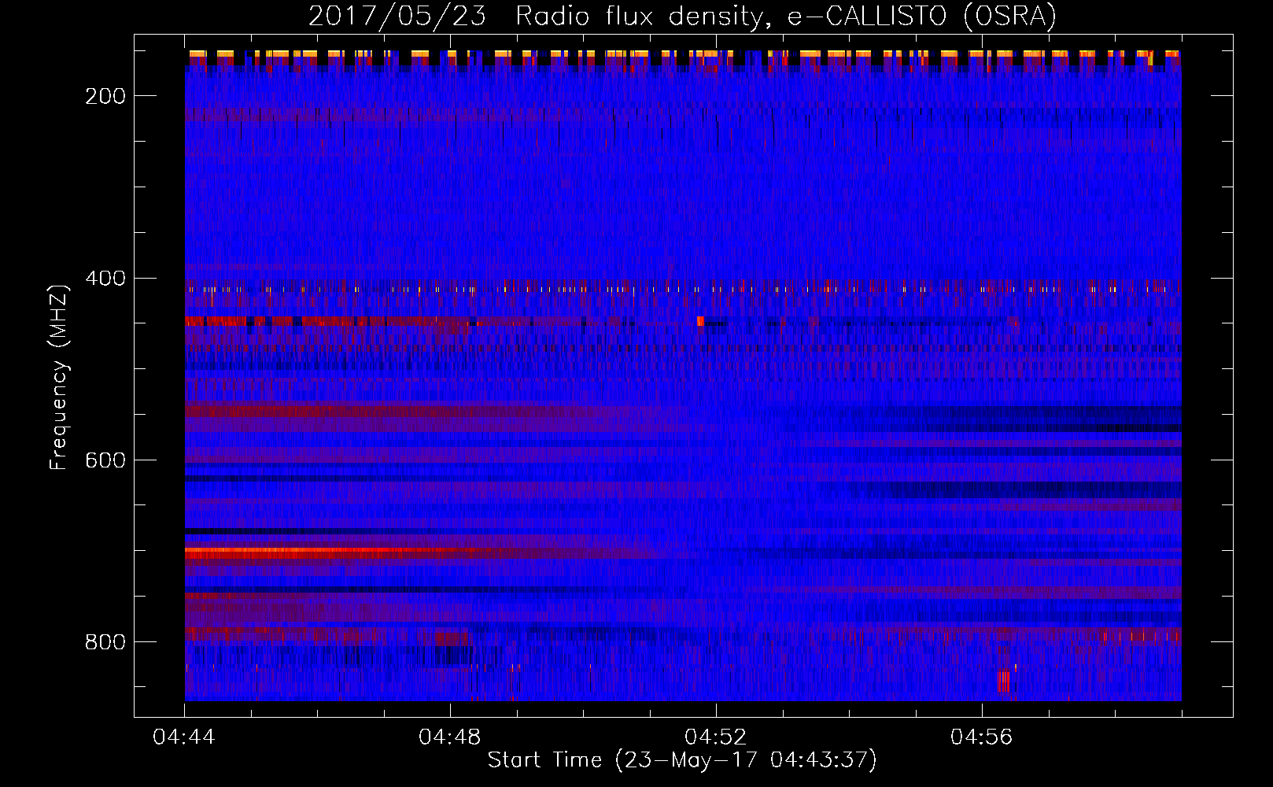Click the '800' frequency tick label
This screenshot has width=1273, height=787.
coord(105,642)
